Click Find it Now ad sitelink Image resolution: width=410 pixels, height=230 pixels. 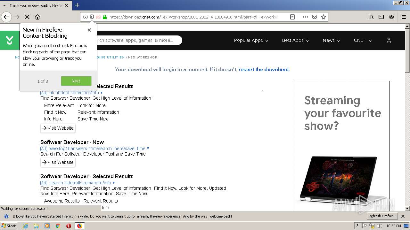55,112
